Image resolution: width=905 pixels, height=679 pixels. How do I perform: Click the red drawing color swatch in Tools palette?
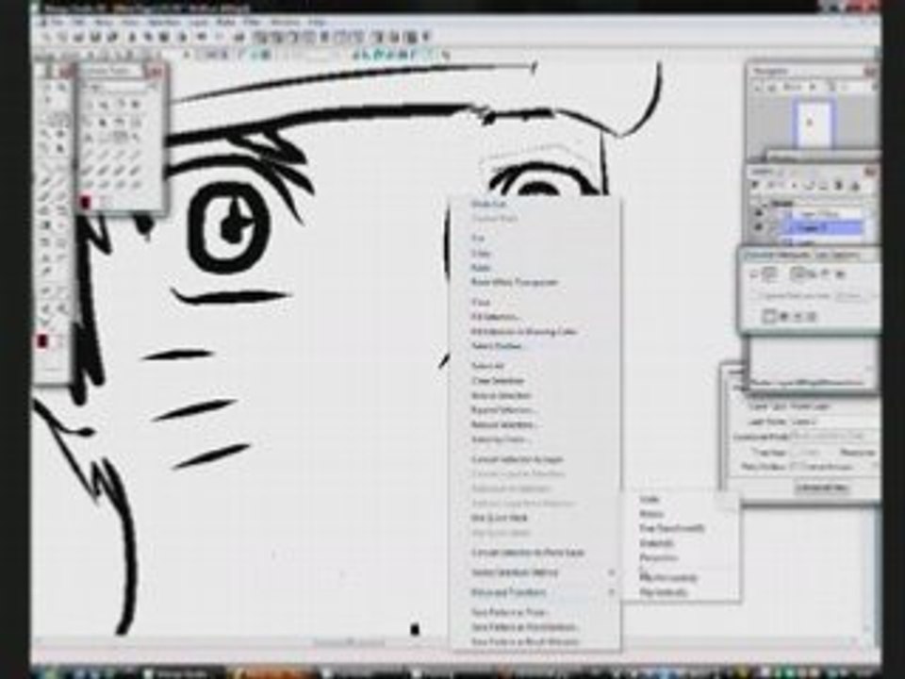click(x=42, y=341)
